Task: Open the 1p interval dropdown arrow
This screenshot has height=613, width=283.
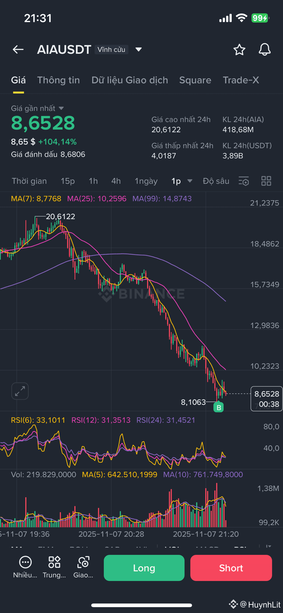Action: click(190, 181)
